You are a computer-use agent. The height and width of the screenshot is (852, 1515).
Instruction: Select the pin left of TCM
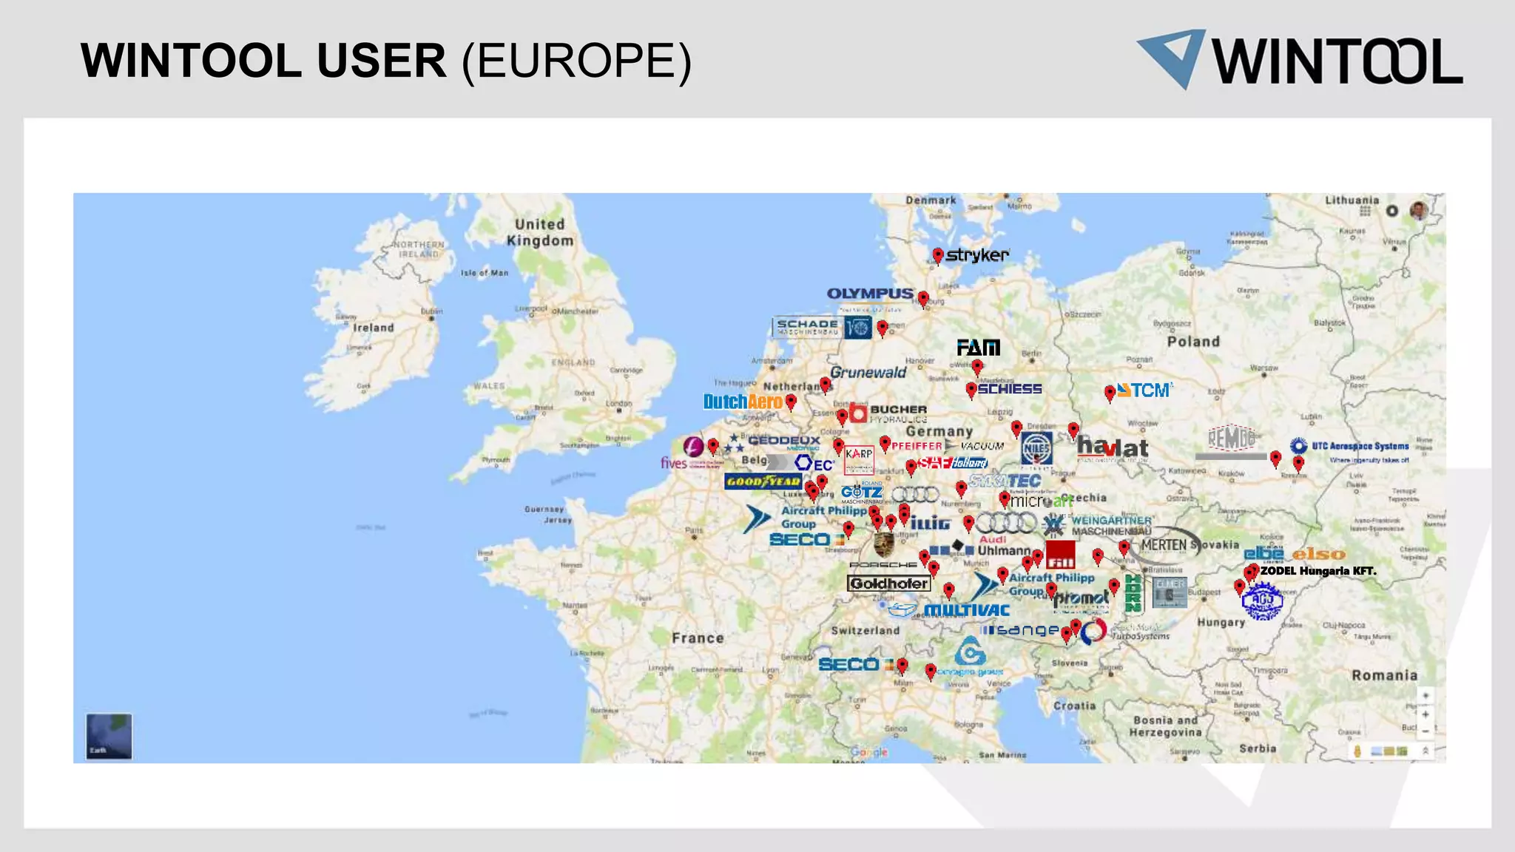[x=1110, y=393]
